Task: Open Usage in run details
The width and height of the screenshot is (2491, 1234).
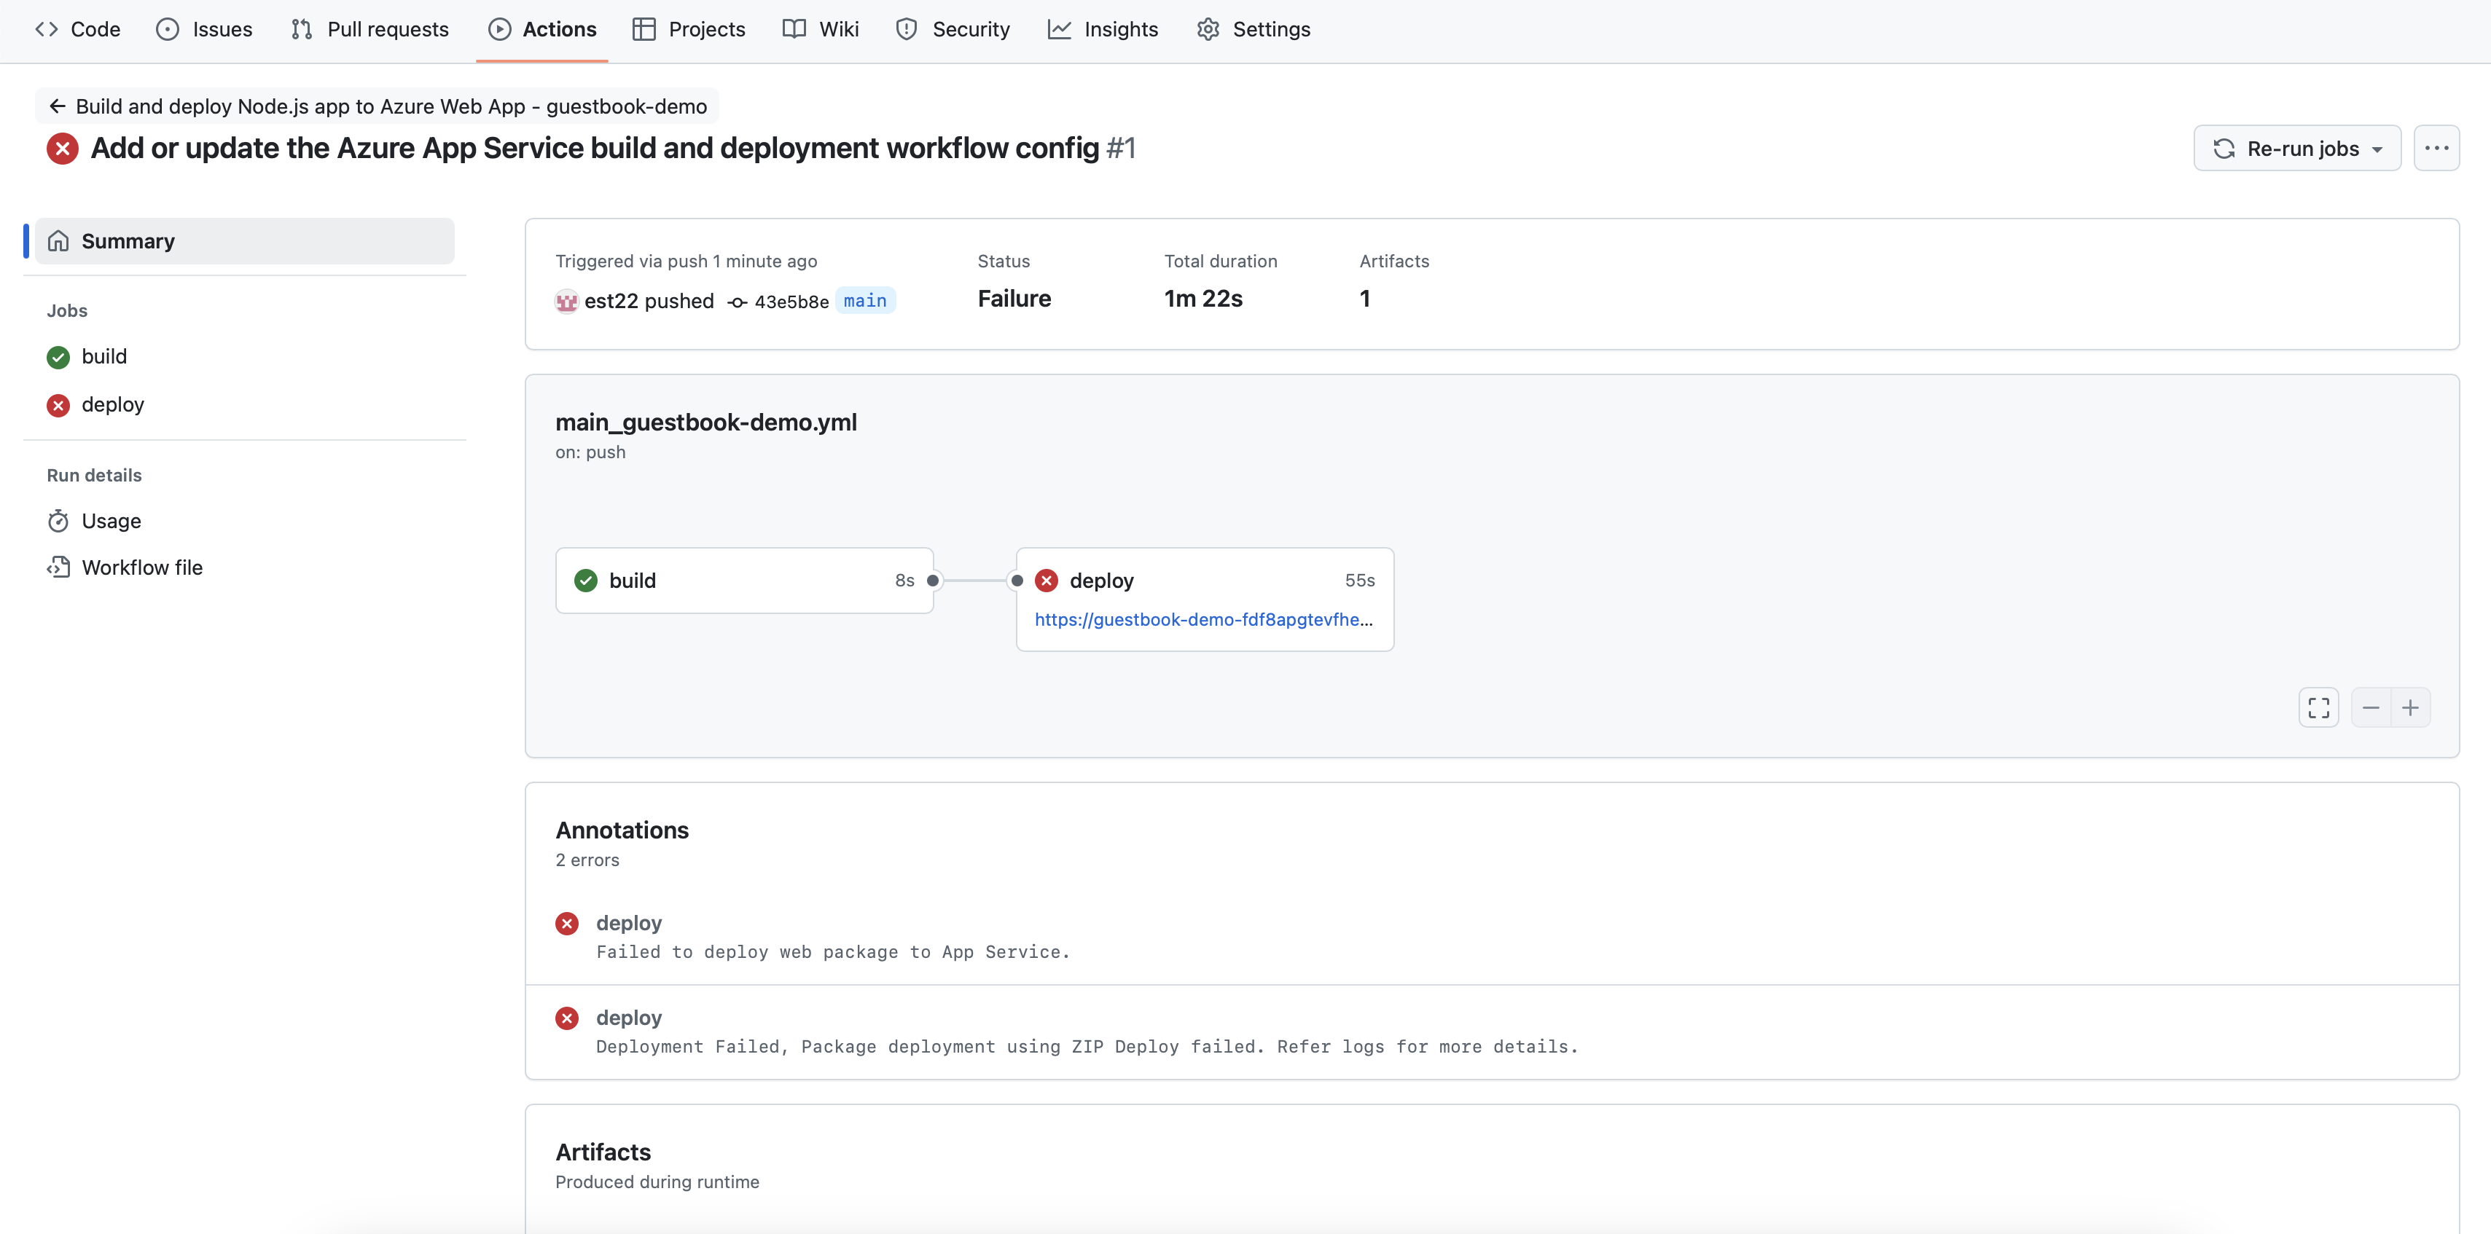Action: click(x=110, y=521)
